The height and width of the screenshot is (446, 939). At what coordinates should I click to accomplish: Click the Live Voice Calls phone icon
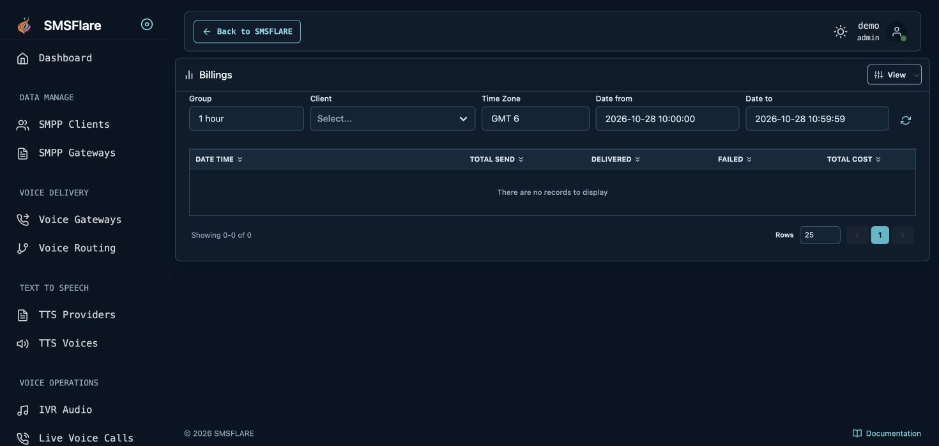click(x=23, y=438)
